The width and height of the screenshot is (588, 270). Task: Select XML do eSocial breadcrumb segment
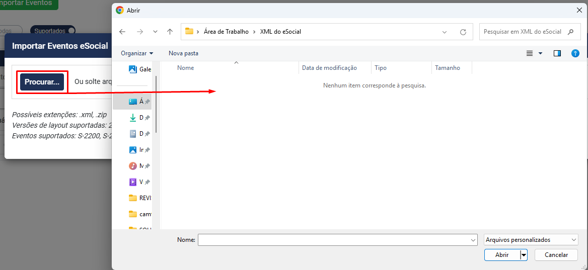(x=280, y=32)
